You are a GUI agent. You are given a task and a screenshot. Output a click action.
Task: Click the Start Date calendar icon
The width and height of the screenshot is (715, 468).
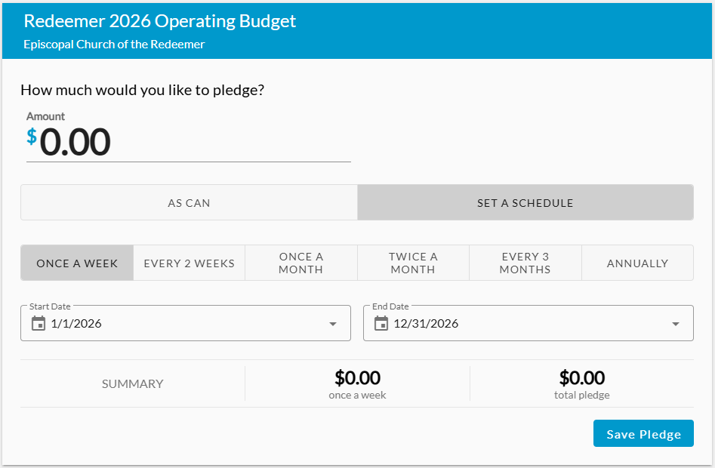click(39, 324)
